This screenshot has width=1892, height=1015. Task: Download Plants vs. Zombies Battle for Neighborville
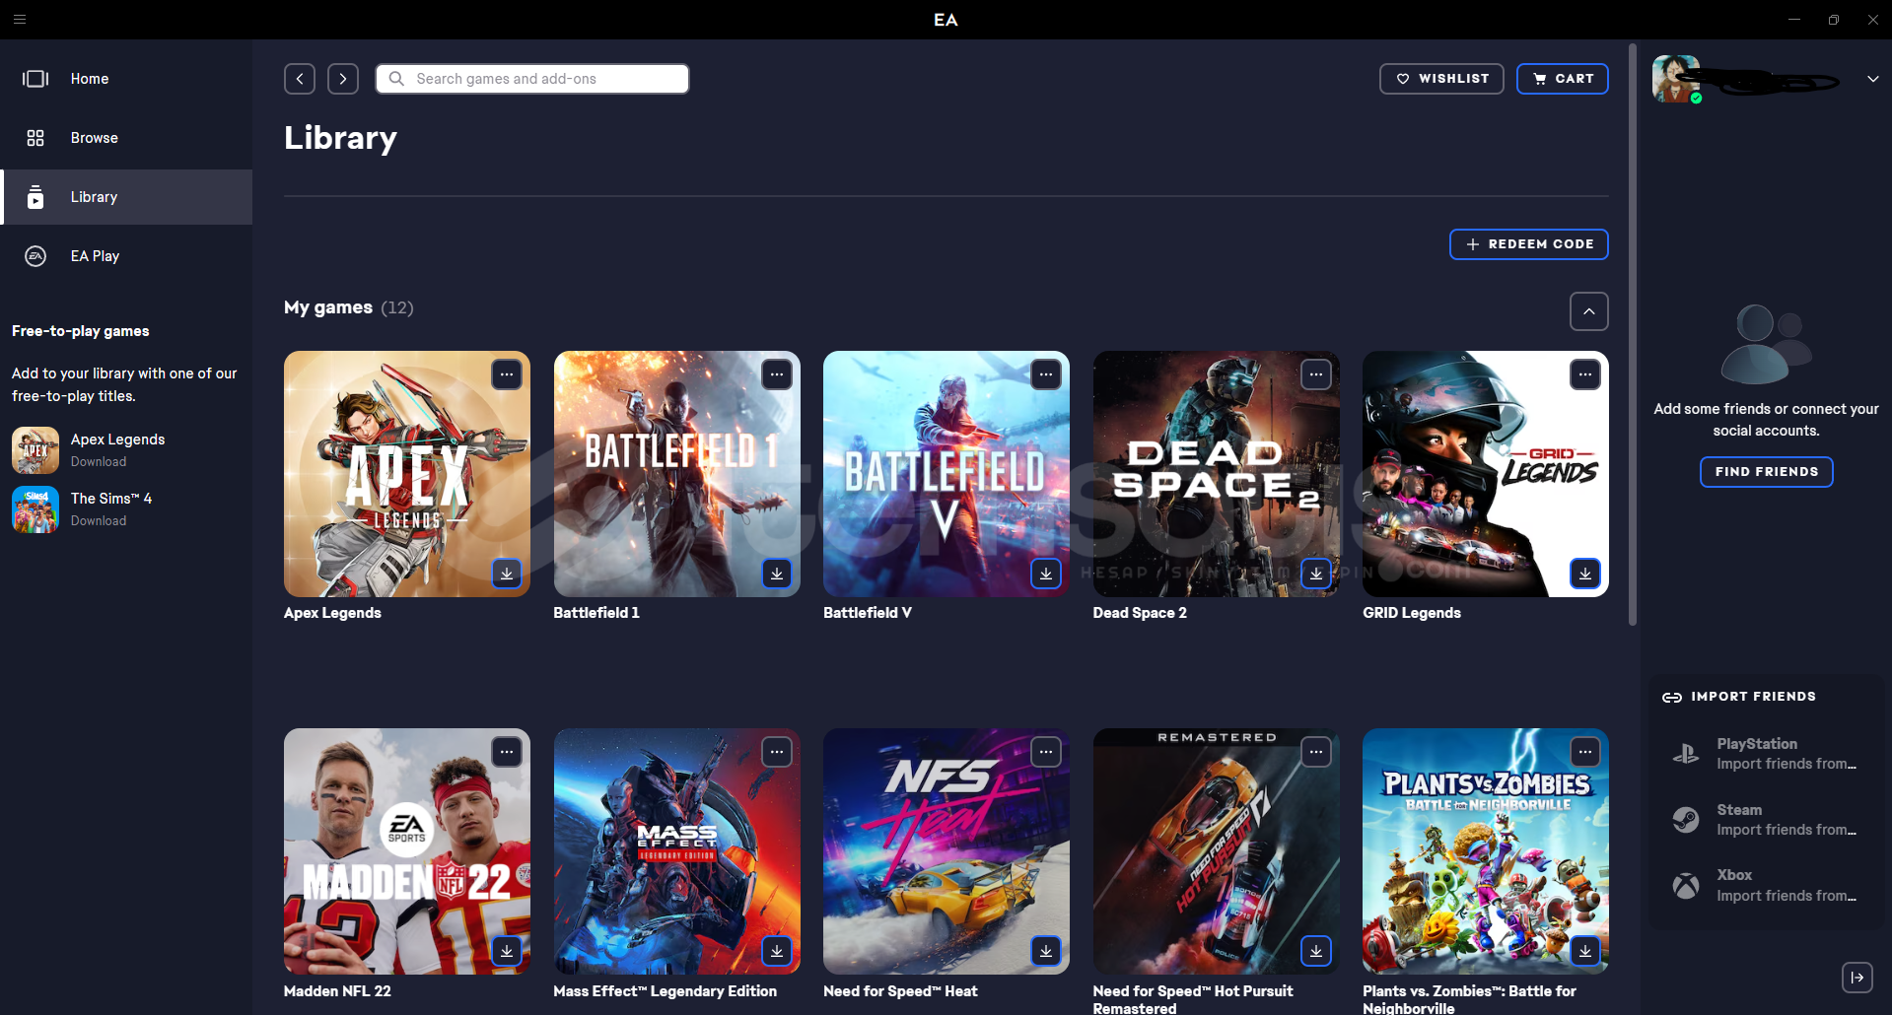[x=1585, y=951]
